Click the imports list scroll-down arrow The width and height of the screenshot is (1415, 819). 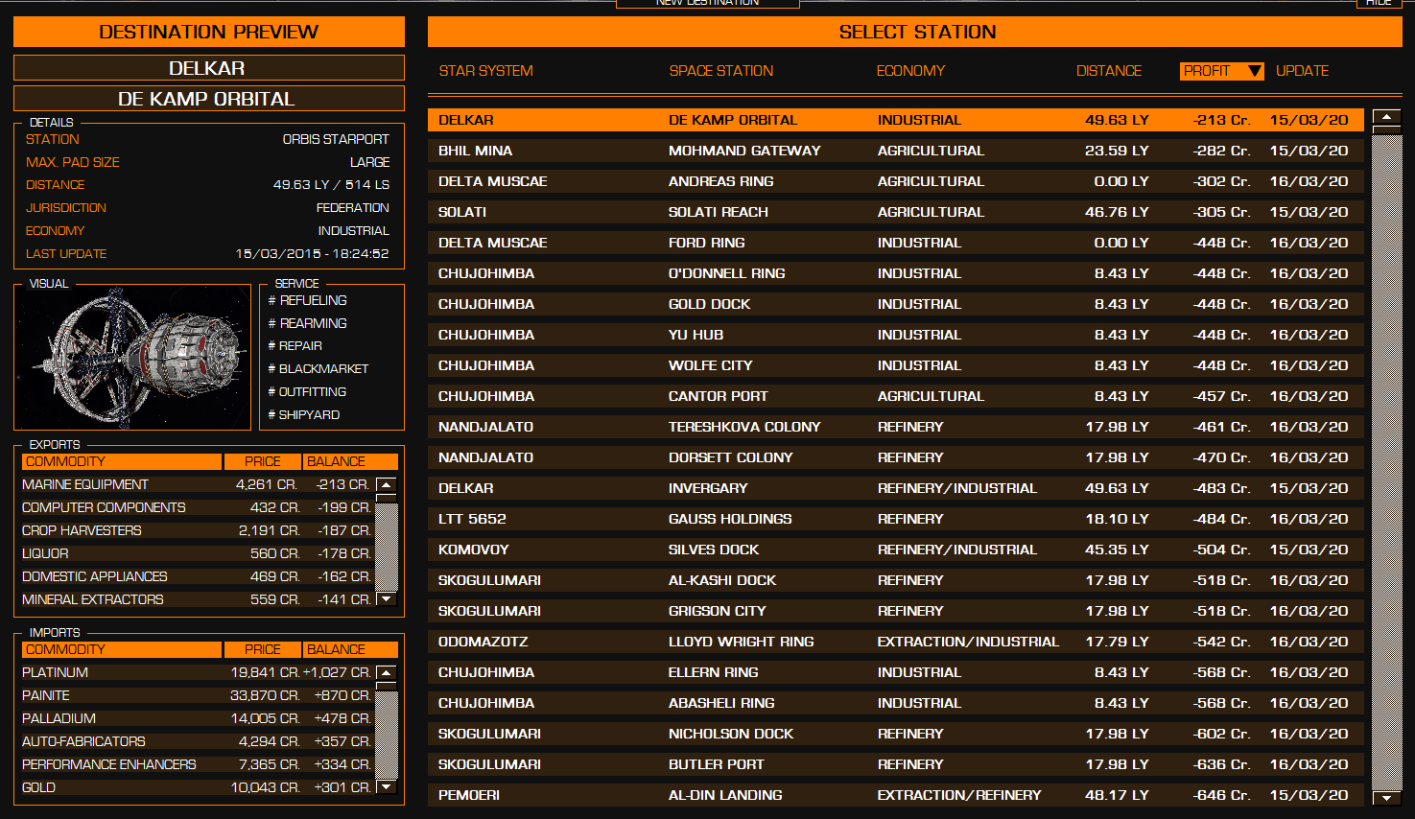[x=387, y=787]
